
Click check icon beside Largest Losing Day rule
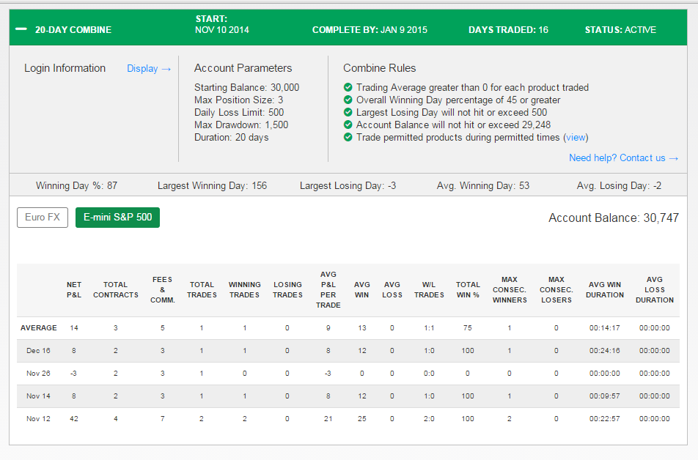[348, 112]
